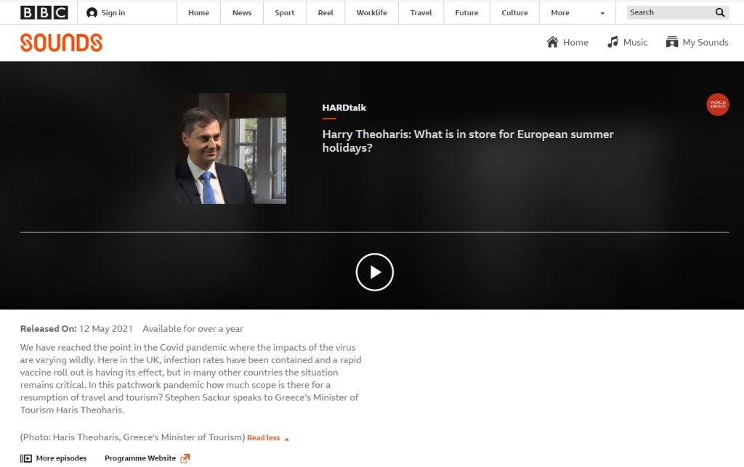Click the More episodes icon

pos(26,458)
